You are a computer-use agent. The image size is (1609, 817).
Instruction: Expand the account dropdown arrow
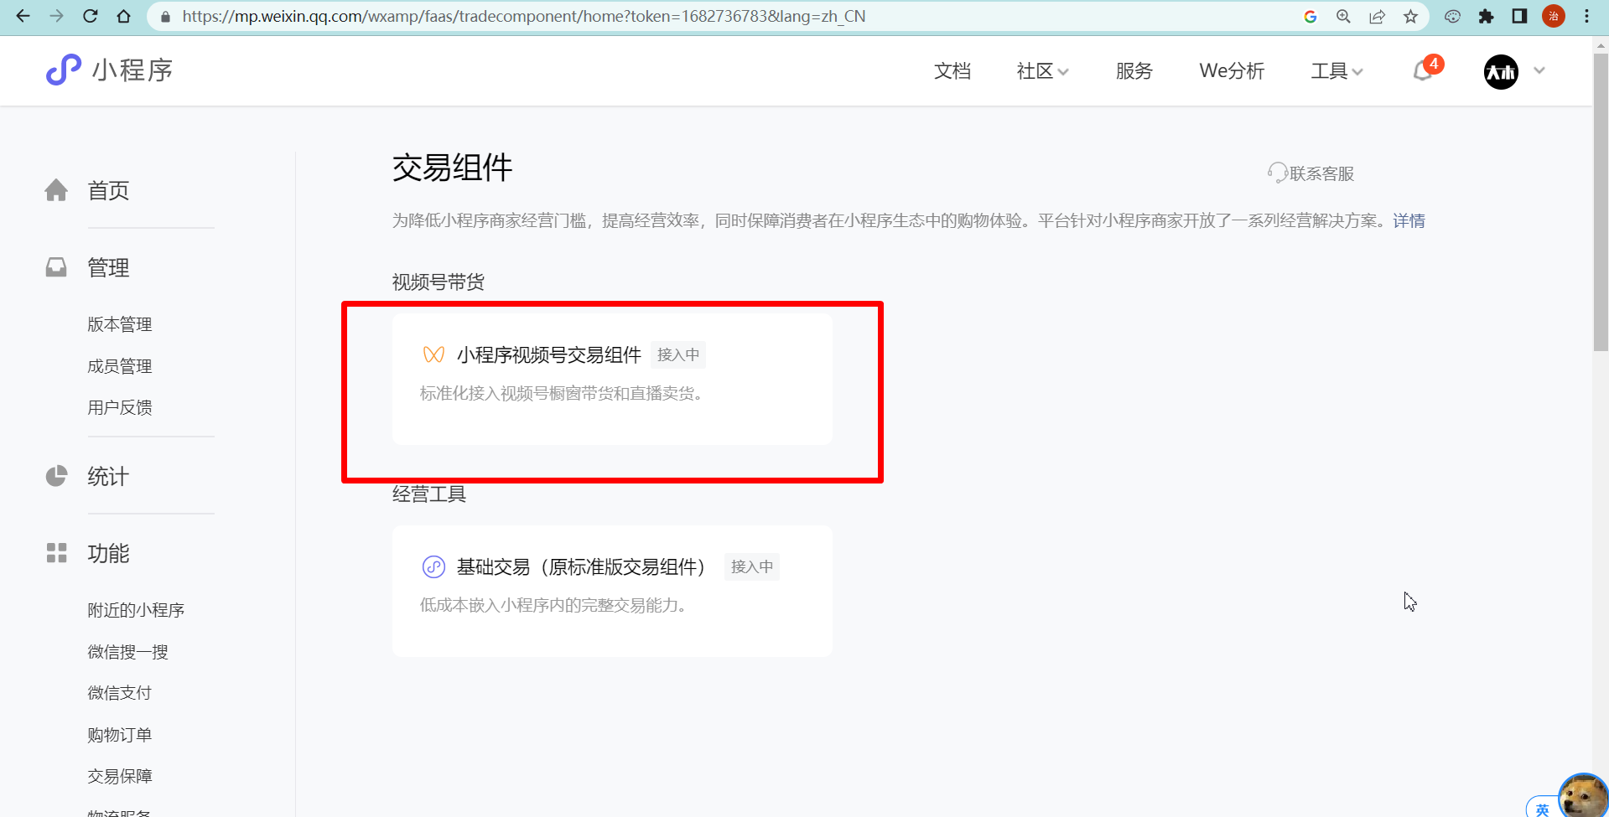pos(1539,71)
